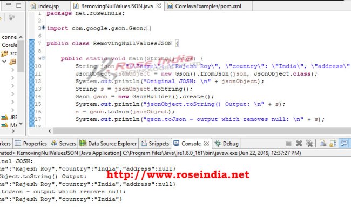Open the Servers view tab
This screenshot has height=216, width=351.
[64, 144]
